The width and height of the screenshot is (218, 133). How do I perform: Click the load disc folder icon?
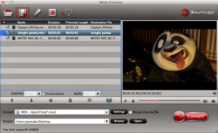click(x=8, y=13)
